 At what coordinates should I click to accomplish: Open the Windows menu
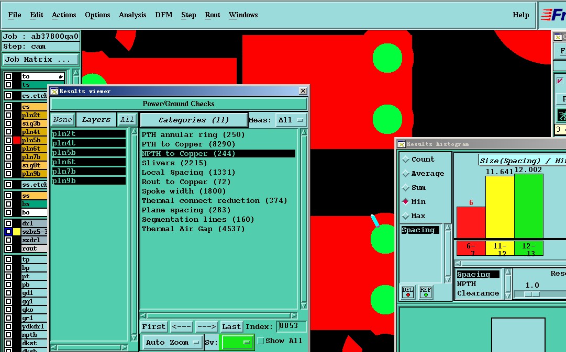pyautogui.click(x=243, y=15)
